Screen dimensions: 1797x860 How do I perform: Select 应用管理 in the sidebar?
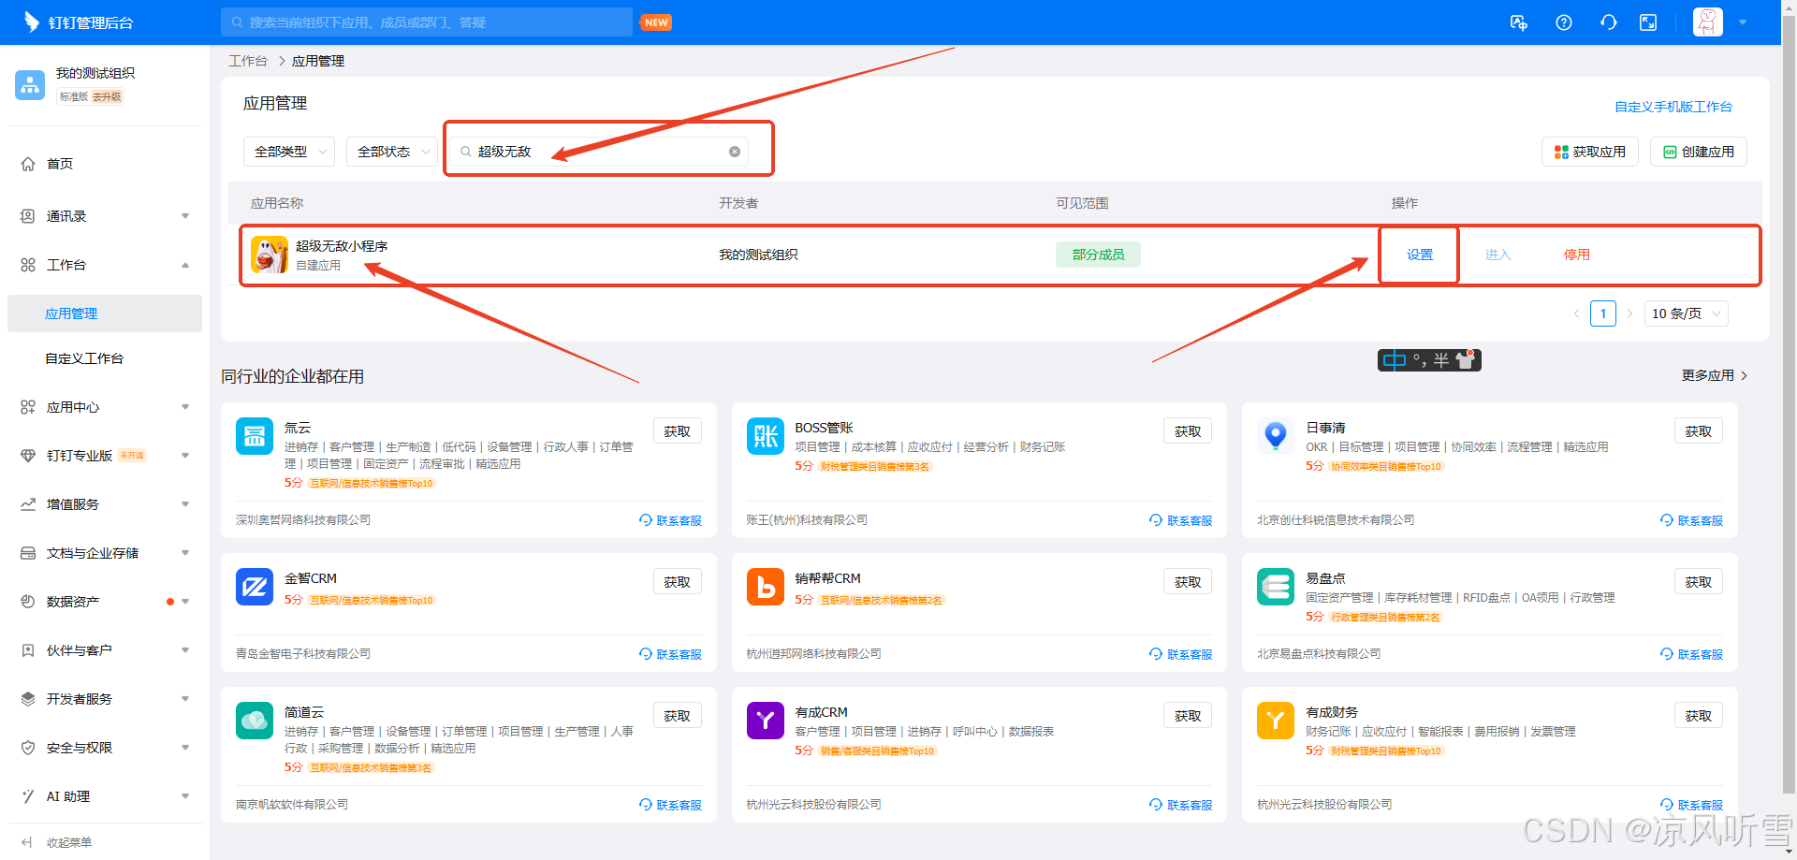click(105, 313)
